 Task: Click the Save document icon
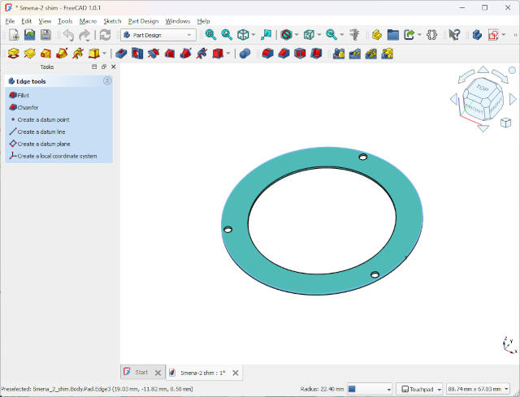coord(45,35)
